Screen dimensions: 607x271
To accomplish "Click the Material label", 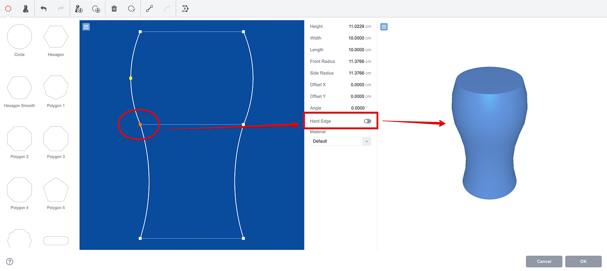I will 318,132.
